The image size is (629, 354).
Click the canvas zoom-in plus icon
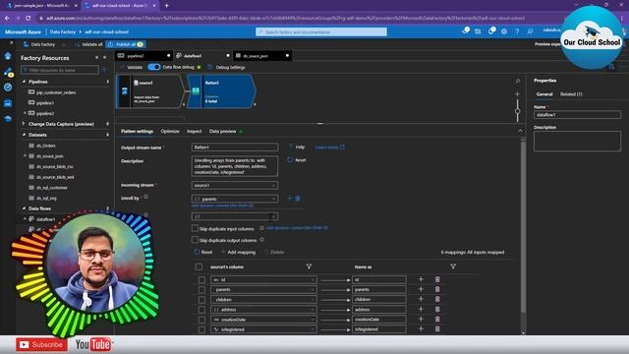(518, 94)
